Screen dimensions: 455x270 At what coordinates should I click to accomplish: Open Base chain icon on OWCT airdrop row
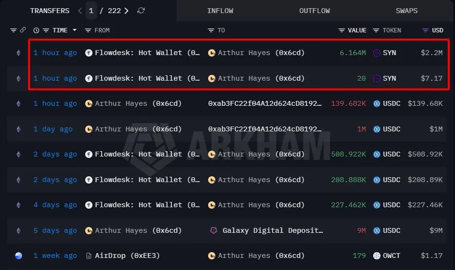pos(18,256)
